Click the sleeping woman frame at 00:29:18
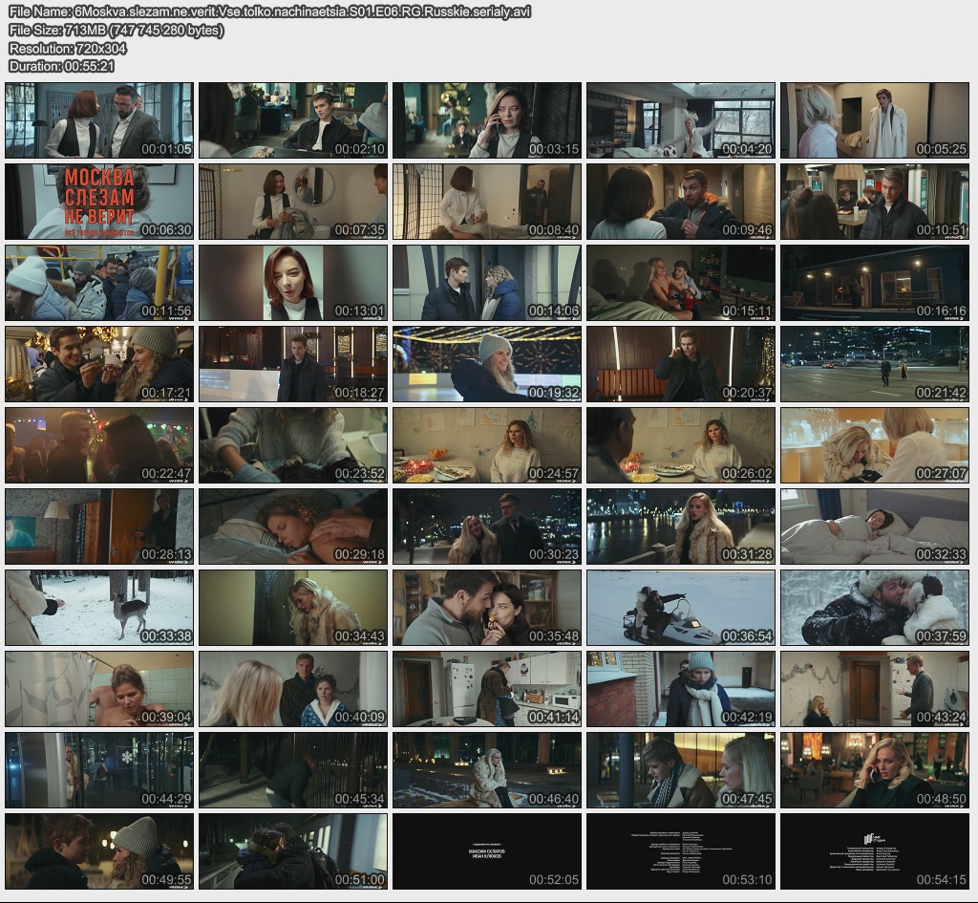 293,527
